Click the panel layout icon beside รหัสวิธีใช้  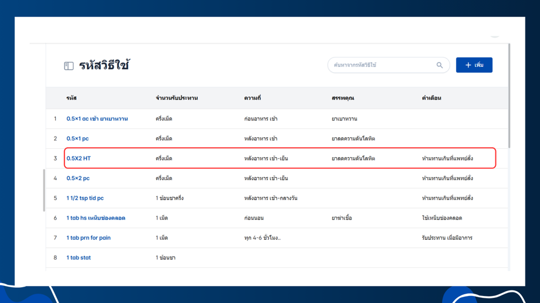pos(69,66)
